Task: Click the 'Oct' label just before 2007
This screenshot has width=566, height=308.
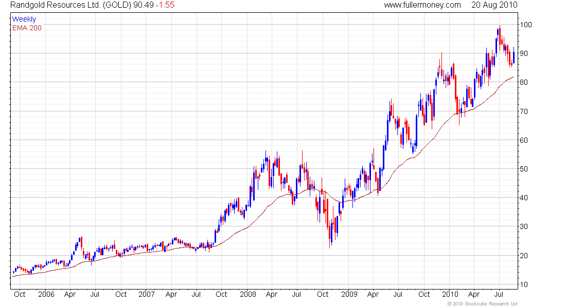Action: pyautogui.click(x=121, y=294)
